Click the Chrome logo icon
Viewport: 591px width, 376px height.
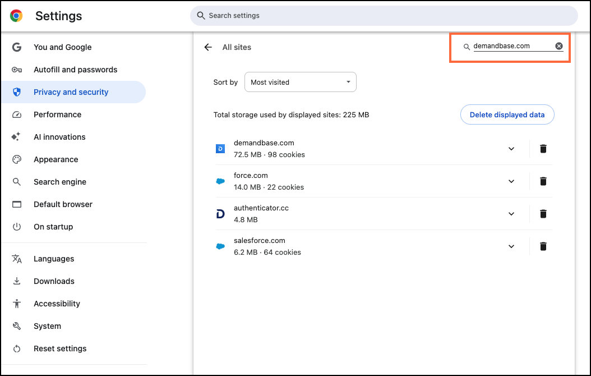tap(16, 16)
